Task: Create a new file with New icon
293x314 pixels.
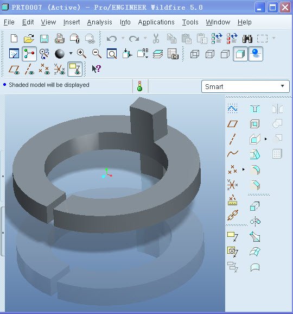Action: coord(14,38)
